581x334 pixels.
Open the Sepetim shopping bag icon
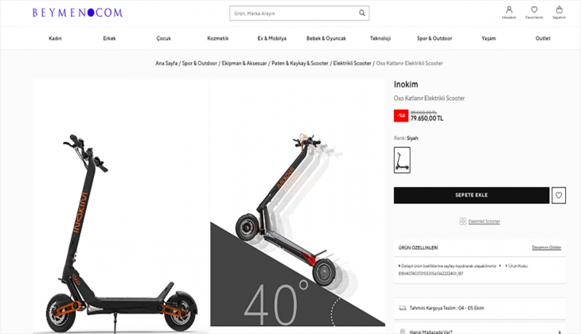click(560, 12)
